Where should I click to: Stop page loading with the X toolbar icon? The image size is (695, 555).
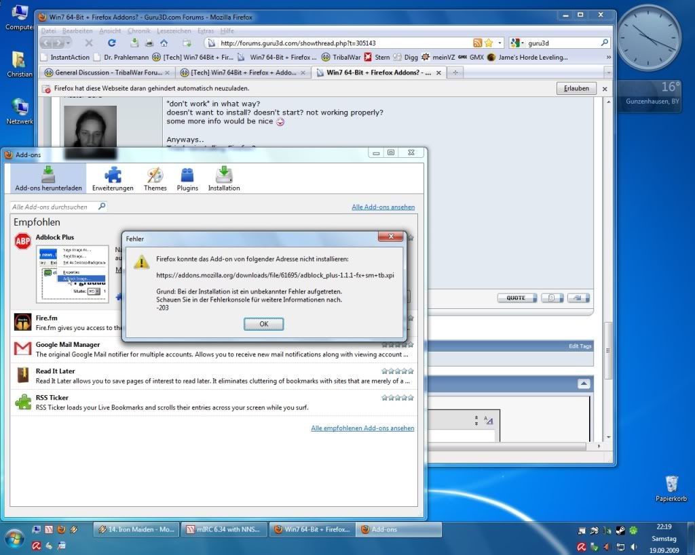click(x=89, y=43)
